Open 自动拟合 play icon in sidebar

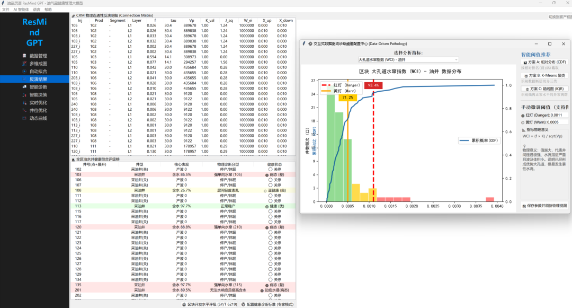(24, 72)
